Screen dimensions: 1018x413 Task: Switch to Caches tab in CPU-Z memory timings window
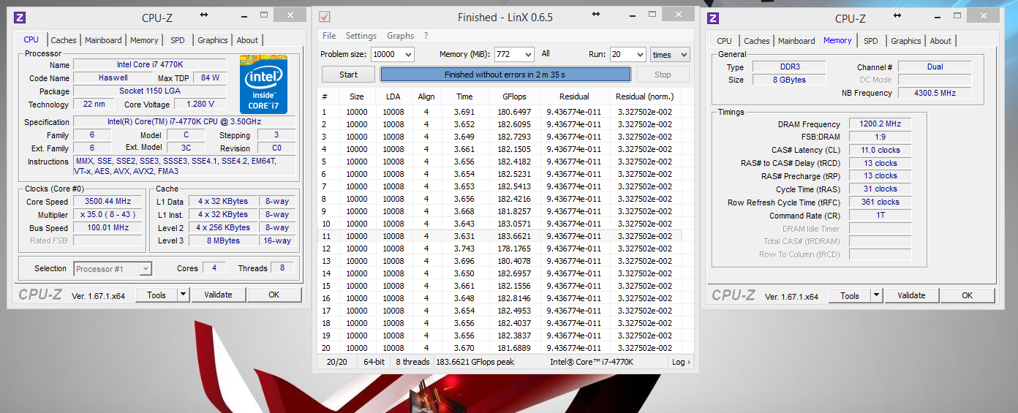[757, 41]
